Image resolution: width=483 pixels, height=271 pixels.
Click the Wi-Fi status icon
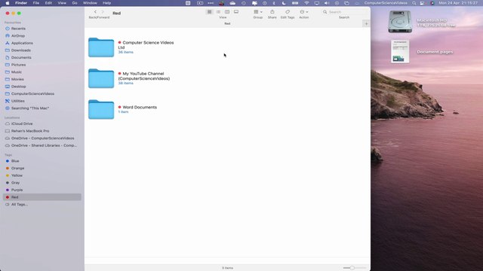[x=306, y=3]
